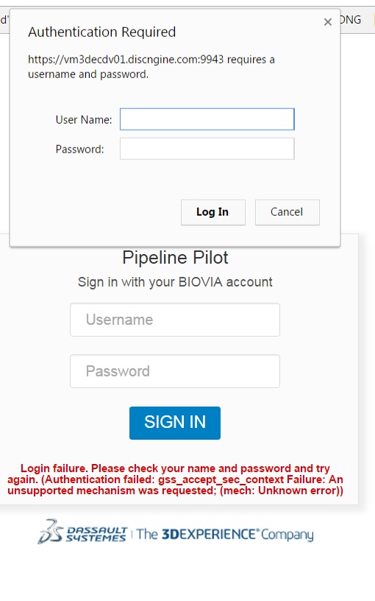Select the BIOVIA Username field
Viewport: 375px width, 601px height.
[x=175, y=320]
